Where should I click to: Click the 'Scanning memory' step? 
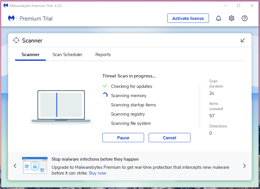click(x=128, y=96)
